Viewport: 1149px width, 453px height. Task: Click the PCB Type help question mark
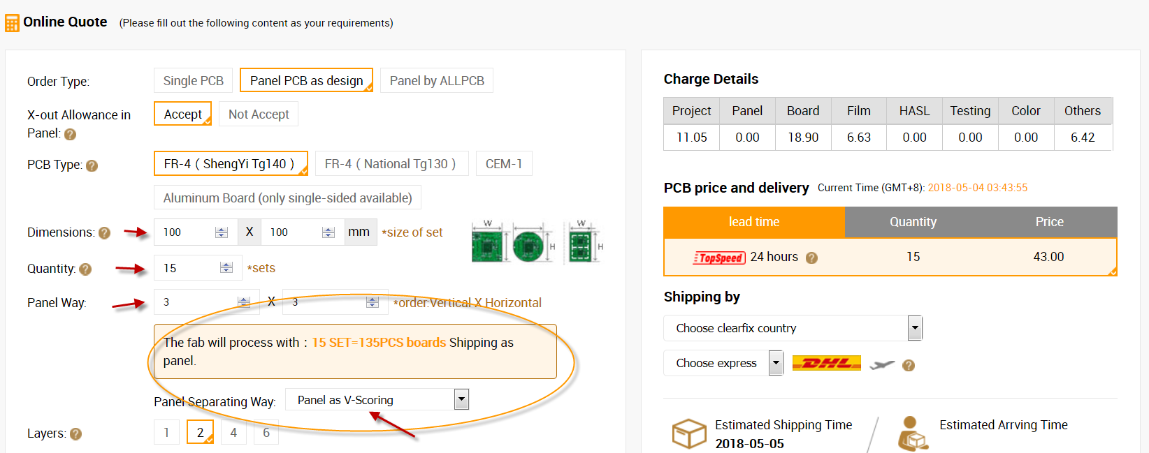pyautogui.click(x=92, y=165)
